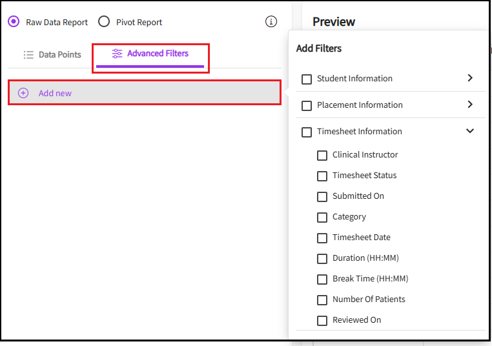Tick the Placement Information checkbox

tap(307, 105)
